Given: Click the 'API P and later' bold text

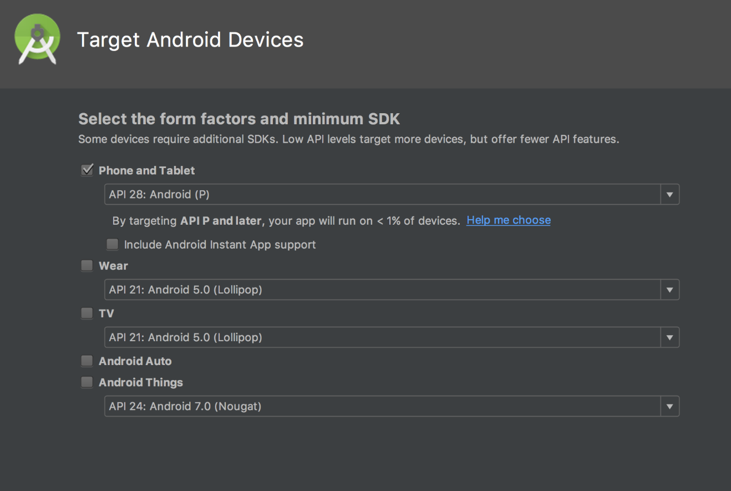Looking at the screenshot, I should pyautogui.click(x=221, y=221).
